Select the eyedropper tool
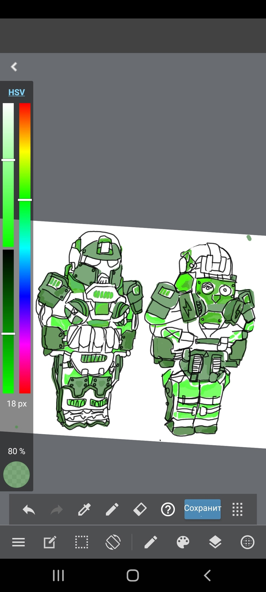Screen dimensions: 266x592 coord(84,510)
